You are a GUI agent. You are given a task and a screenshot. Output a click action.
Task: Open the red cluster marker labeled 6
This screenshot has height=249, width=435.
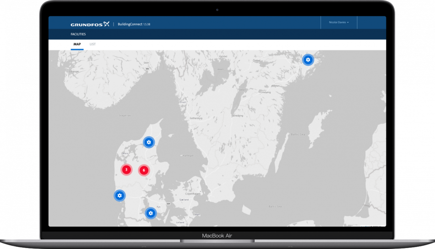pos(144,170)
